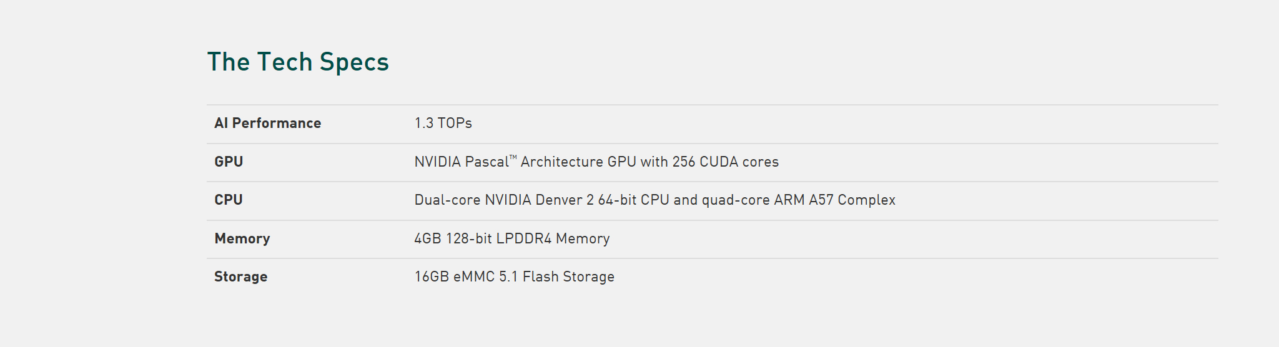Click the "Flash Storage" text
The image size is (1279, 347).
[x=568, y=277]
